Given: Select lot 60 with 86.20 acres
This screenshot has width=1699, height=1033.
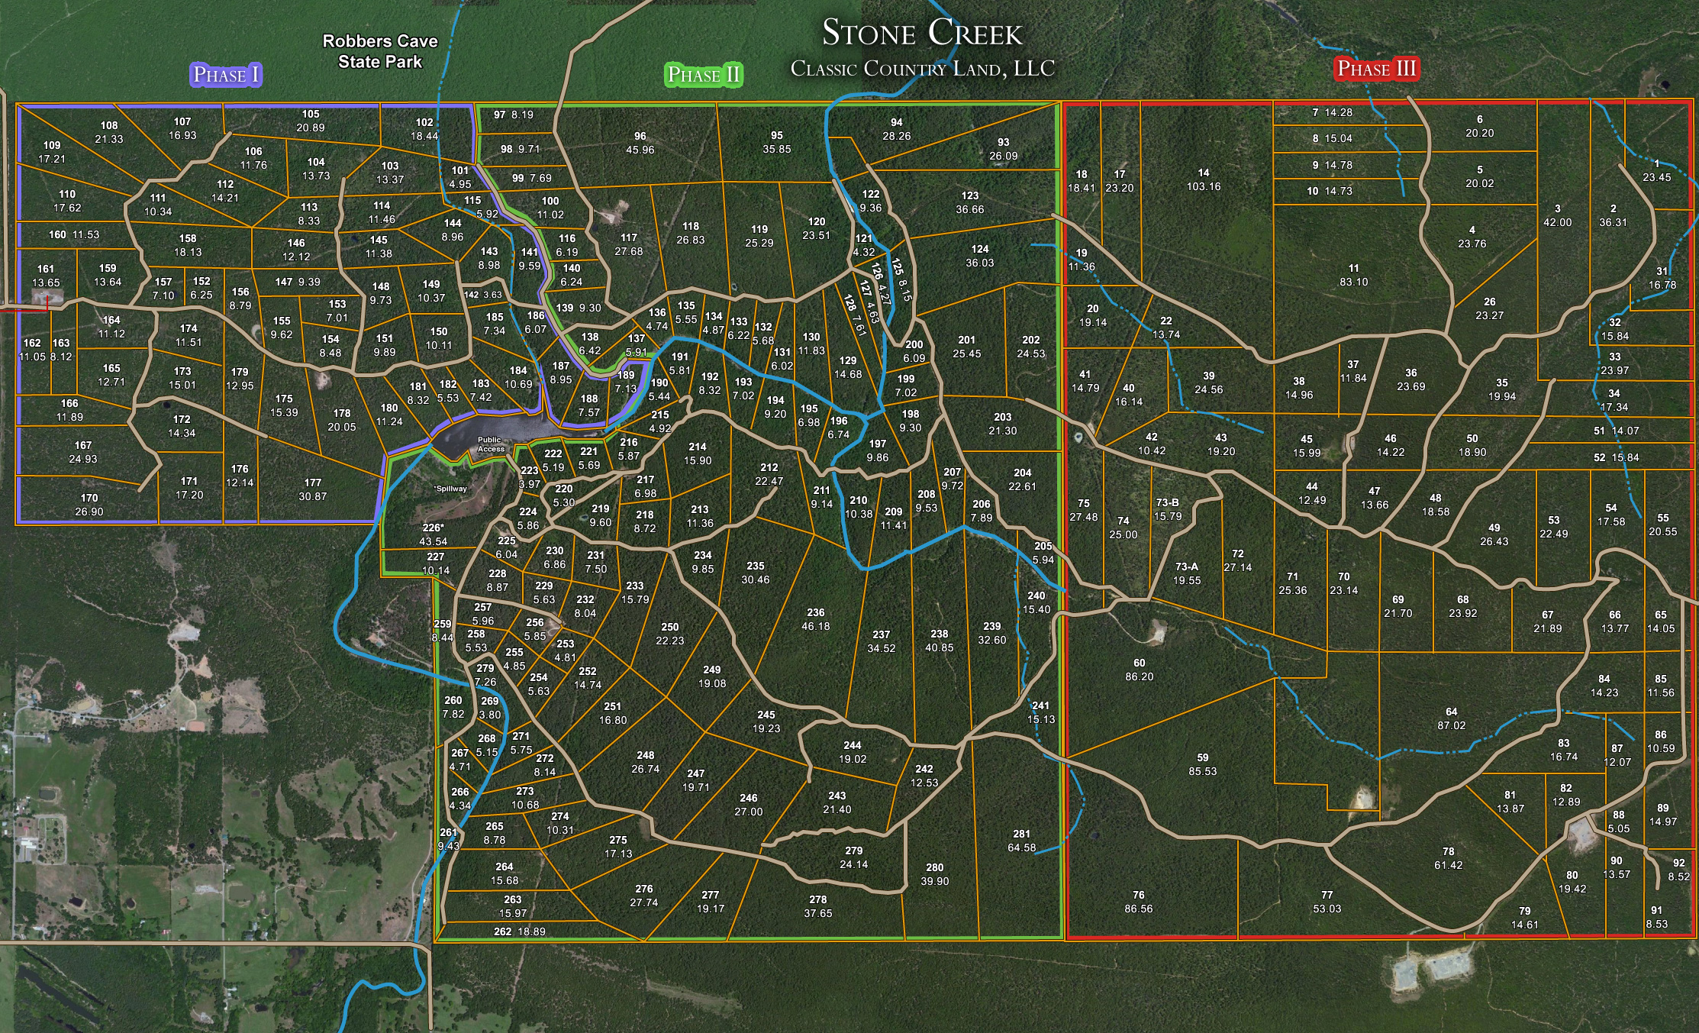Looking at the screenshot, I should 1139,670.
